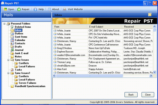Viewport: 158px width, 105px height.
Task: Click mail icon for clwatts@juno.com row
Action: point(55,66)
